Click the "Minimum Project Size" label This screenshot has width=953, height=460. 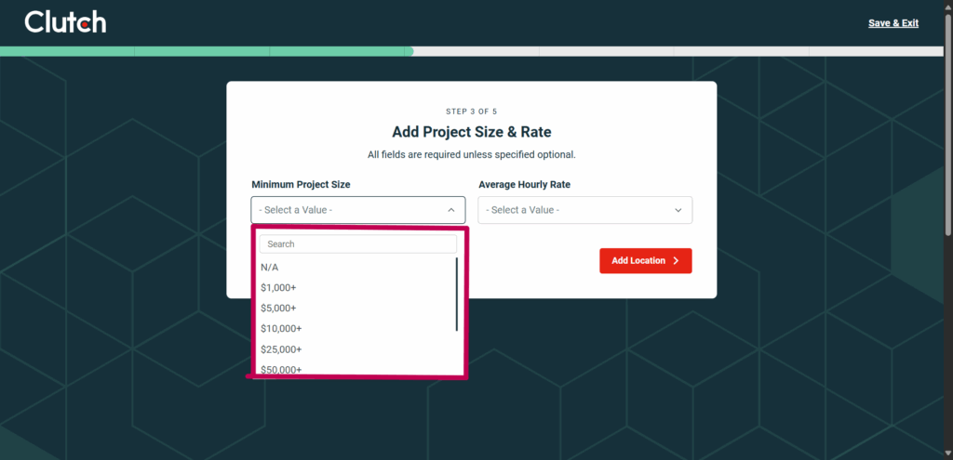click(x=301, y=185)
